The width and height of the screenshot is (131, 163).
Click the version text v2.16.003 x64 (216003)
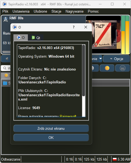(x=55, y=48)
